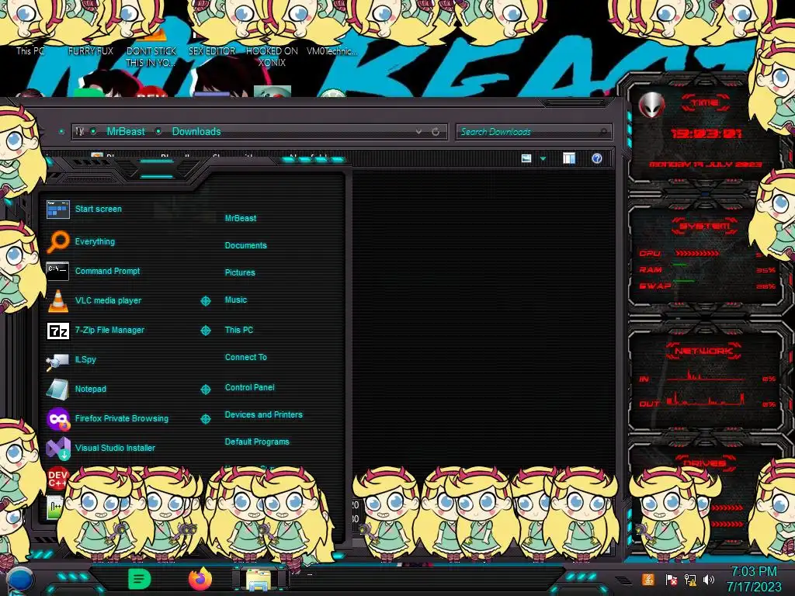Open Music from the start menu
Viewport: 795px width, 596px height.
[236, 300]
